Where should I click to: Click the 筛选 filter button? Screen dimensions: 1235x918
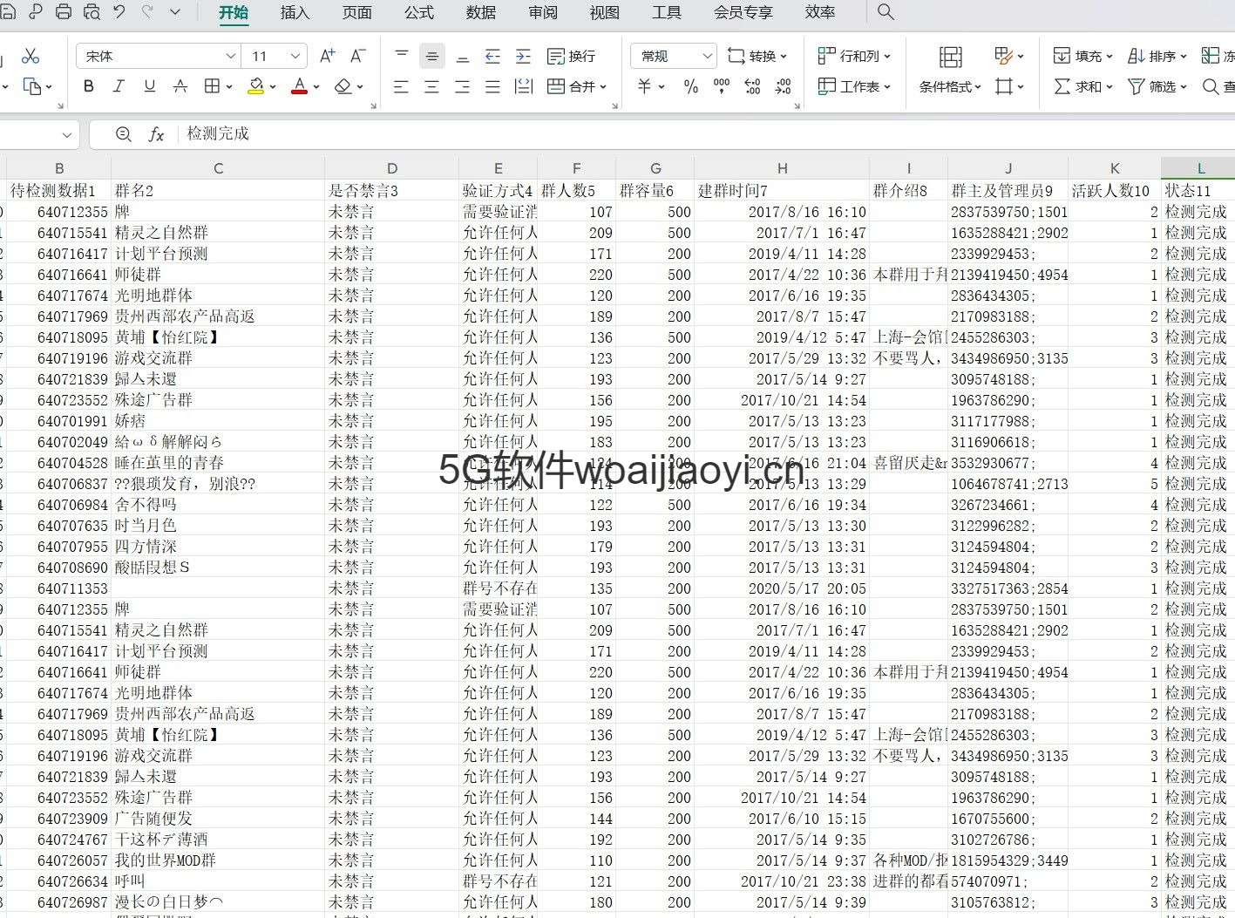tap(1157, 86)
